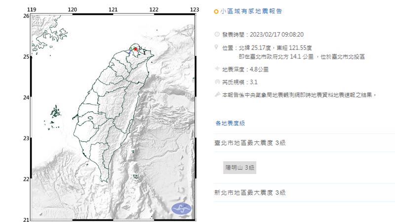Select the 發震時間 2023/02/17 09:08:20 text
395x222 pixels.
[263, 35]
